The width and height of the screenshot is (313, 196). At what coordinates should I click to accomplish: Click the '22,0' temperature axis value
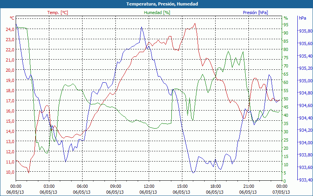pyautogui.click(x=10, y=50)
